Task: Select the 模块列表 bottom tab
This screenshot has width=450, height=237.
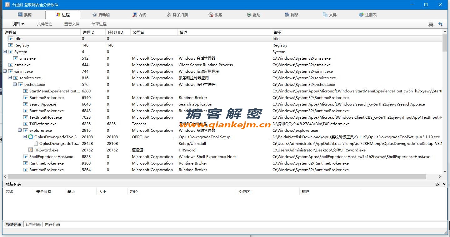Action: [x=14, y=224]
